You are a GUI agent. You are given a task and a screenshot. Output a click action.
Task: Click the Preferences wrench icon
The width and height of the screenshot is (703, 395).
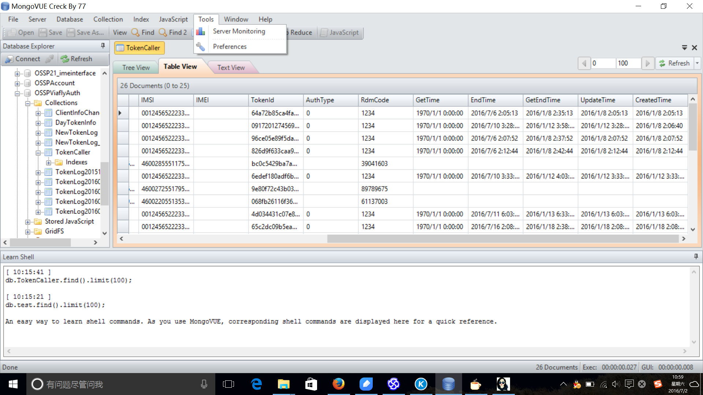(x=200, y=46)
